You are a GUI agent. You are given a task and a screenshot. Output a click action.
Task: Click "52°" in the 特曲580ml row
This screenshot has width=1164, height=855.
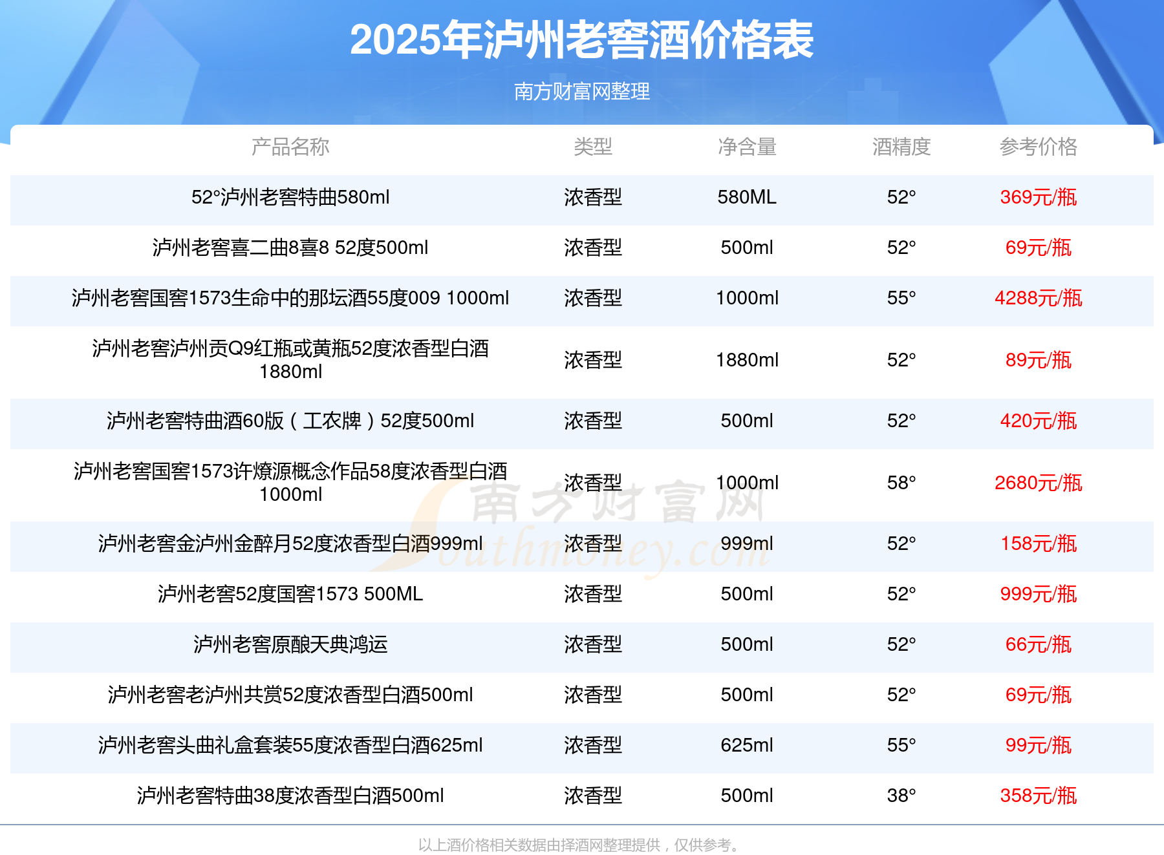(x=901, y=197)
